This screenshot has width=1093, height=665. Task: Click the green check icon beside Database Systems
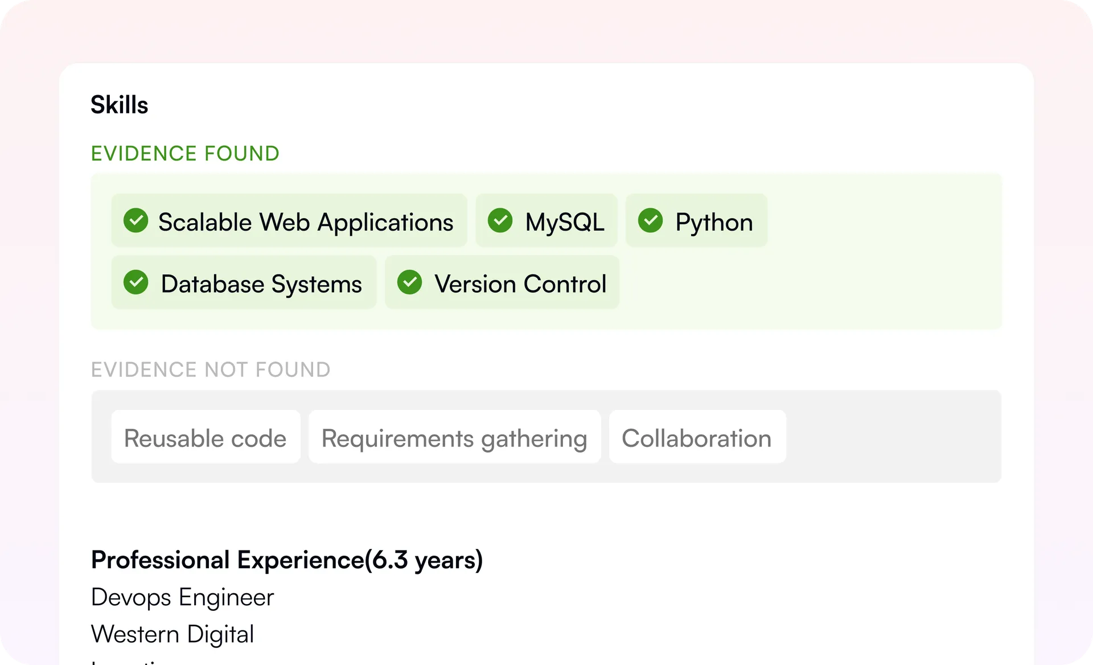135,282
